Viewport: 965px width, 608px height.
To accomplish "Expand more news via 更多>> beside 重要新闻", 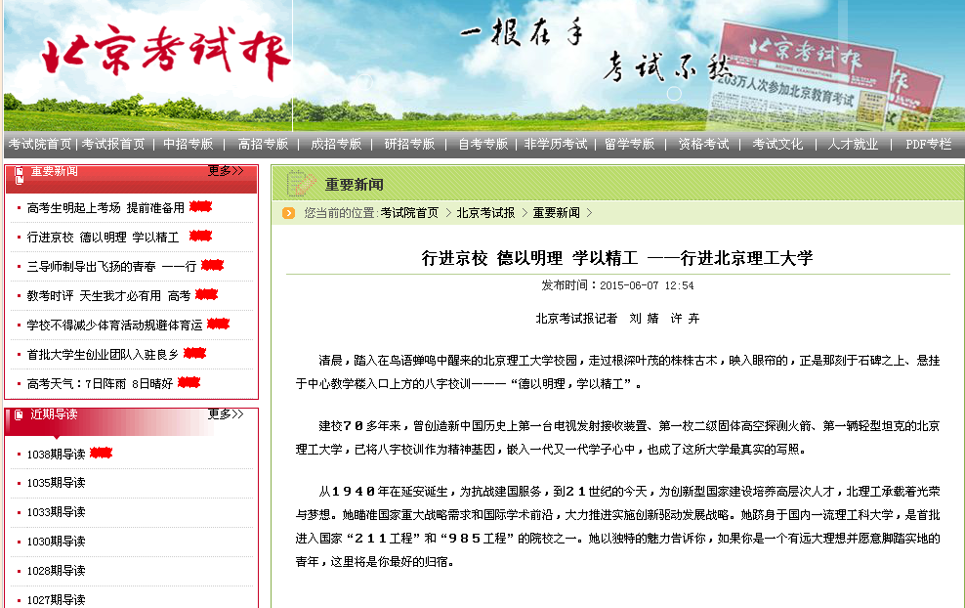I will 227,171.
